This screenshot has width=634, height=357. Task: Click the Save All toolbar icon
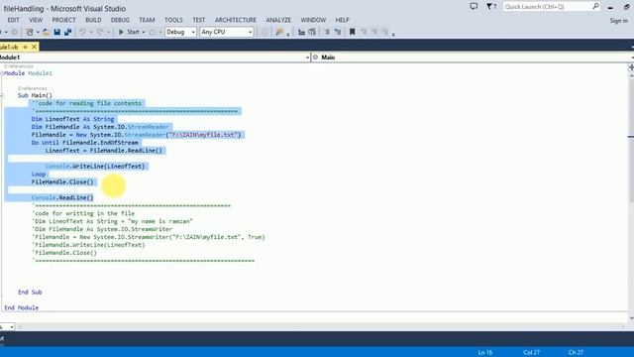pyautogui.click(x=67, y=32)
